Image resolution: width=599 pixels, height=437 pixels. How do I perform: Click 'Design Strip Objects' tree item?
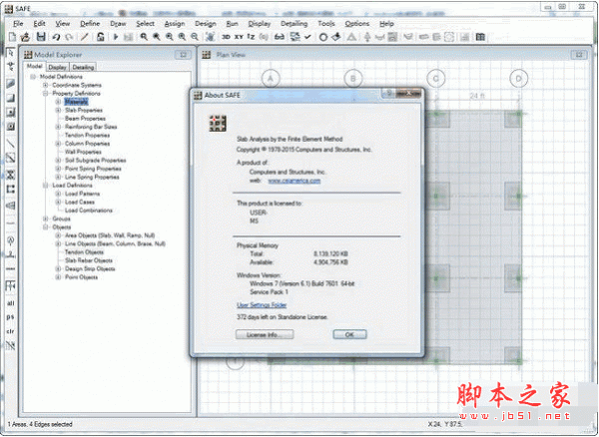point(90,268)
